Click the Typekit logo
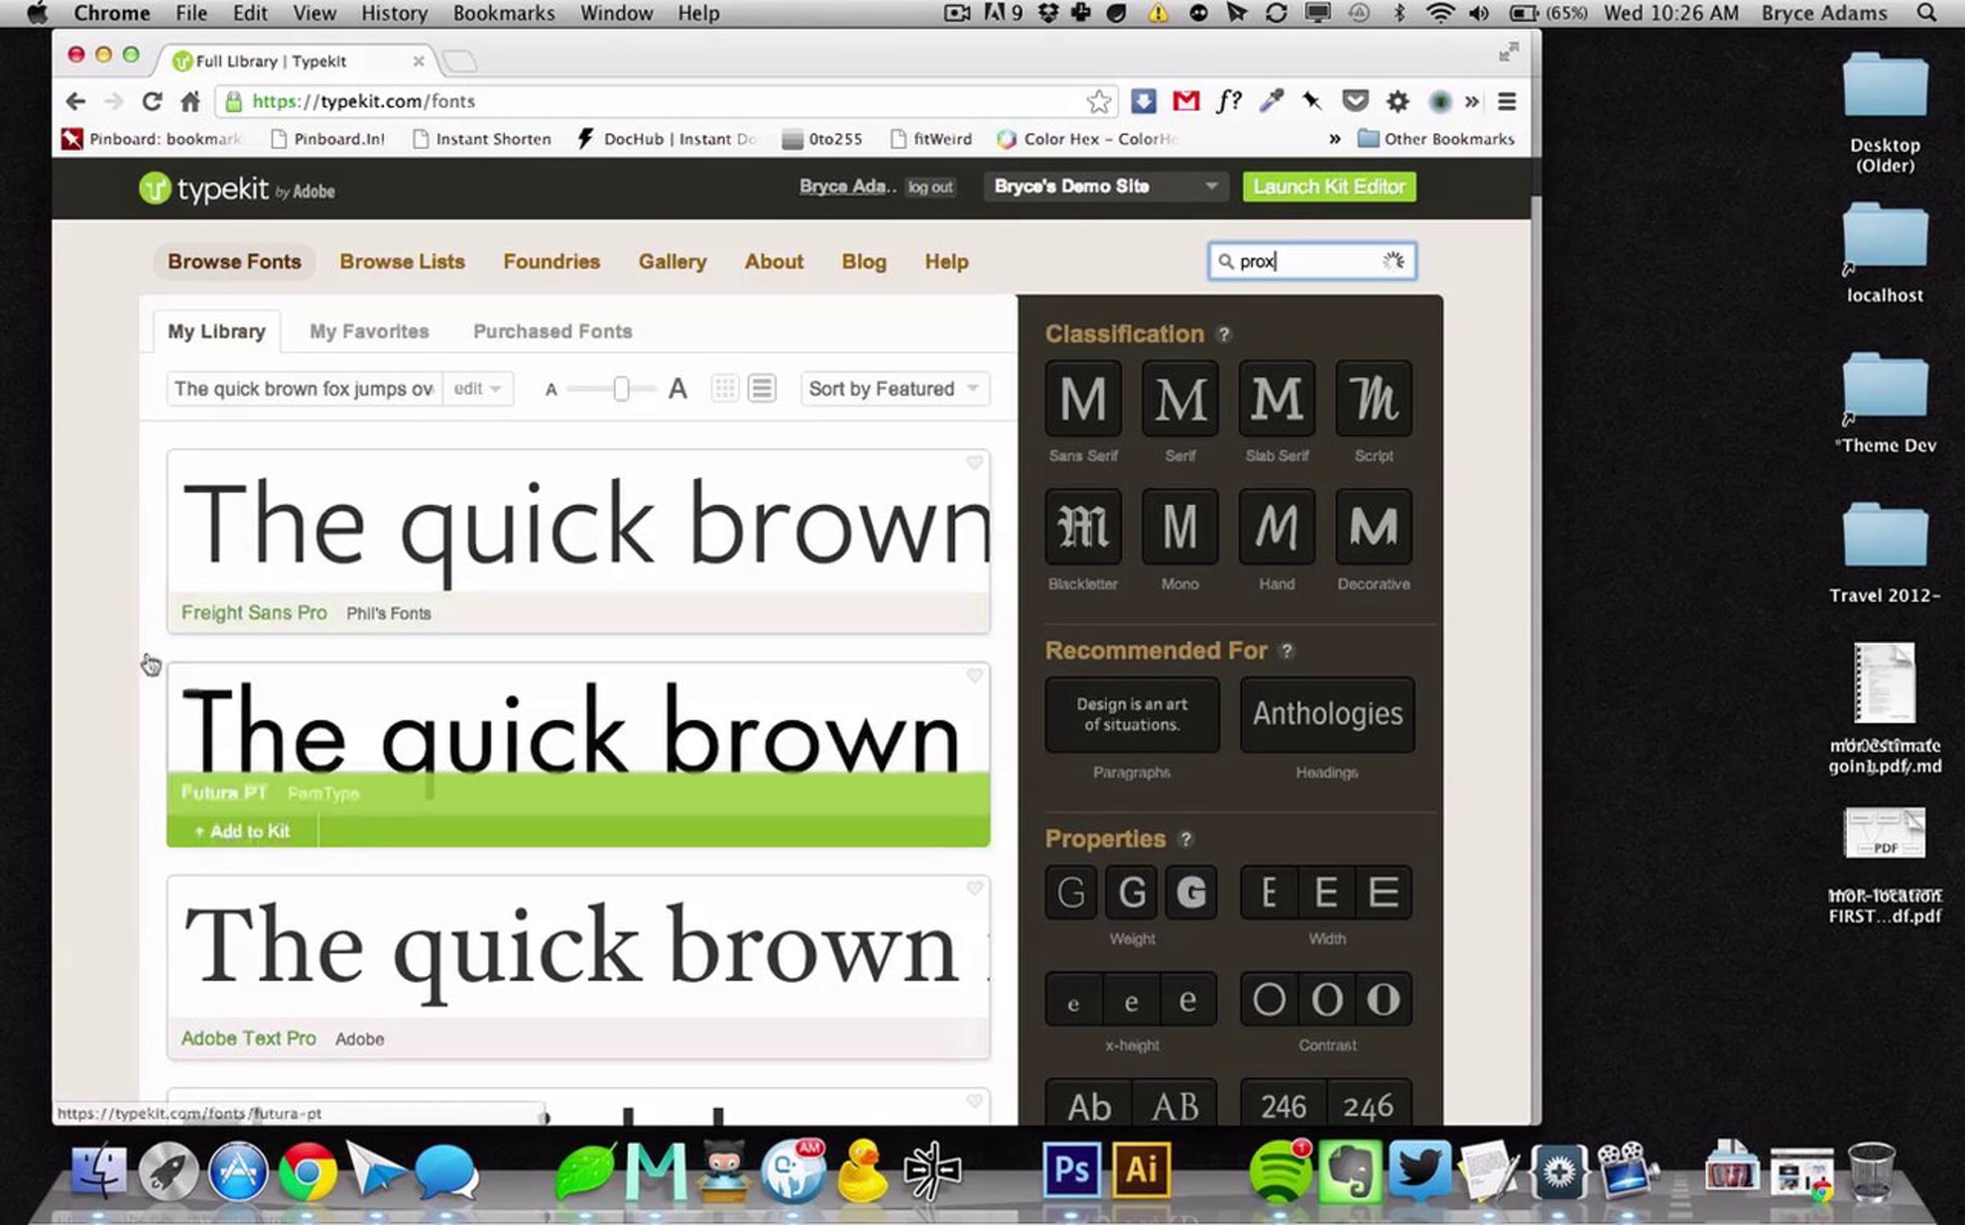 pos(237,189)
